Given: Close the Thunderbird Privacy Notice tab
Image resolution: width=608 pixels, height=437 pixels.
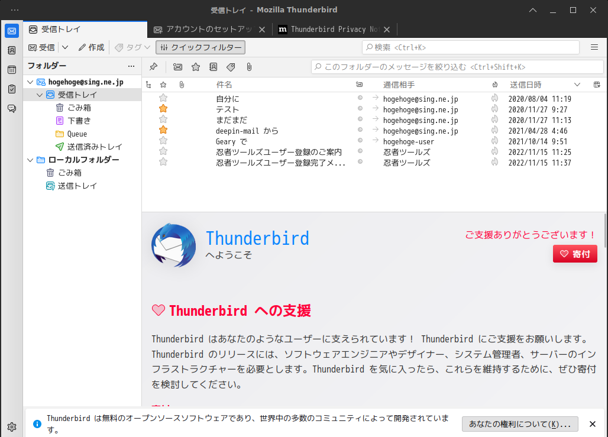Looking at the screenshot, I should click(387, 30).
